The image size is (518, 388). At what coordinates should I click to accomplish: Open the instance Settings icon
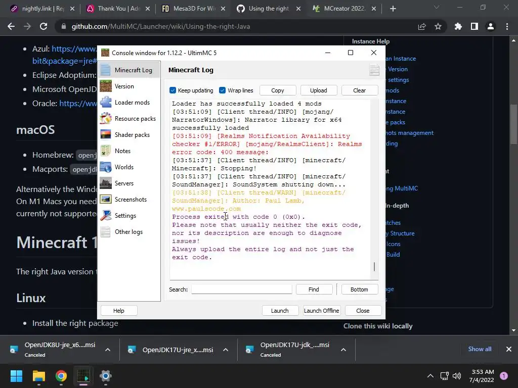106,215
